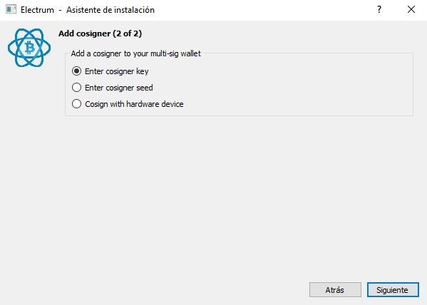This screenshot has width=427, height=305.
Task: Go back with the Atrás button
Action: [x=335, y=290]
